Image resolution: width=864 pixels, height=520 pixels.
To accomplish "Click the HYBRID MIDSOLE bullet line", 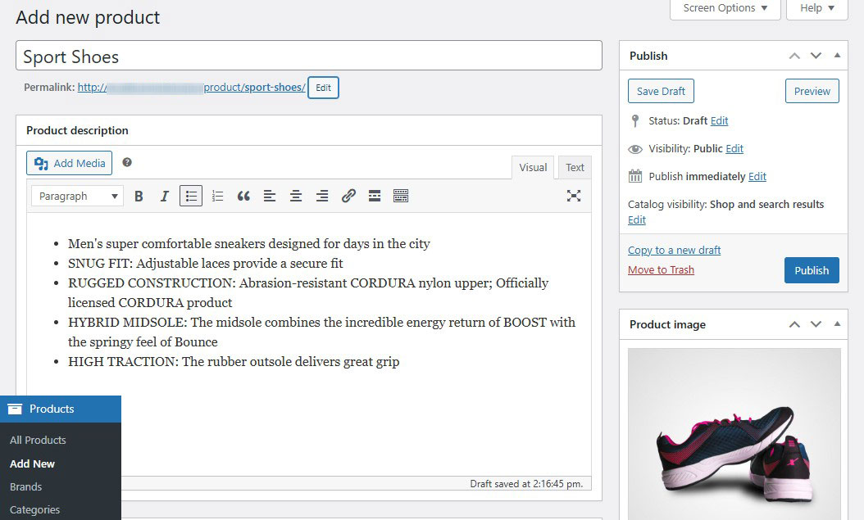I will click(x=321, y=332).
